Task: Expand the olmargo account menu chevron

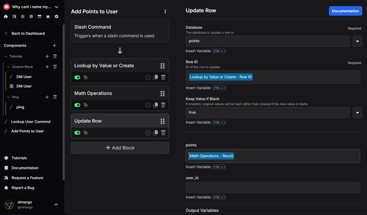Action: 56,205
